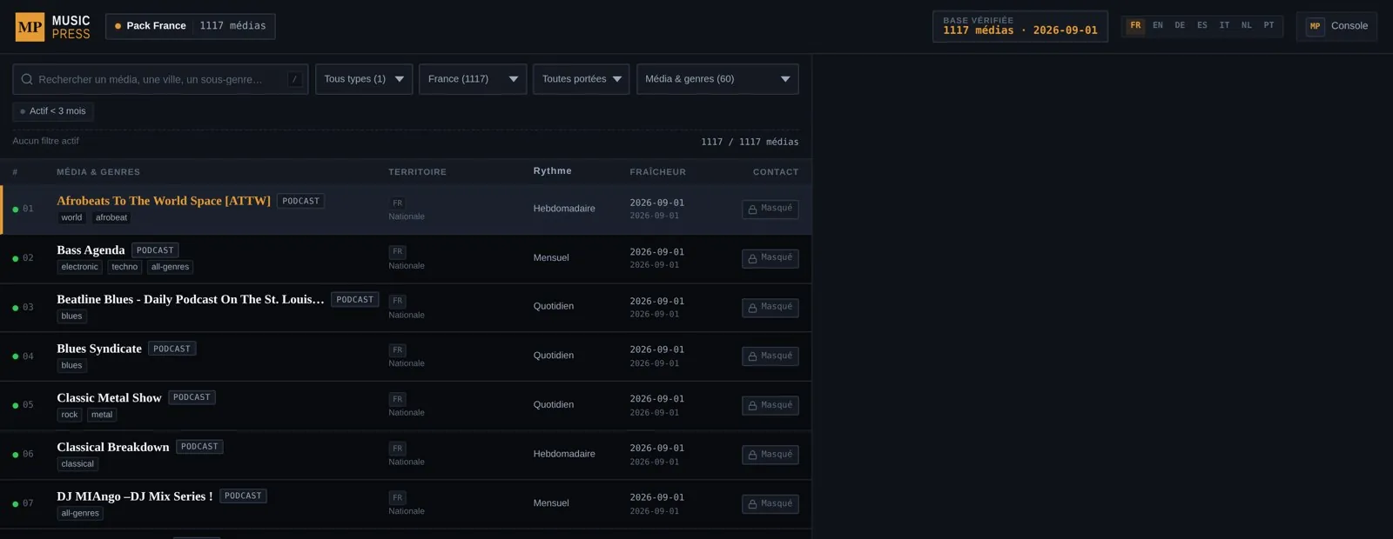Click the classical genre tag
The width and height of the screenshot is (1393, 539).
pos(77,464)
